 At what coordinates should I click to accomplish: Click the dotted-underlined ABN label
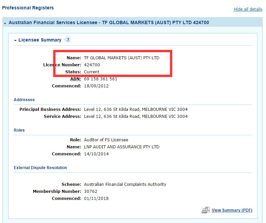tap(76, 79)
